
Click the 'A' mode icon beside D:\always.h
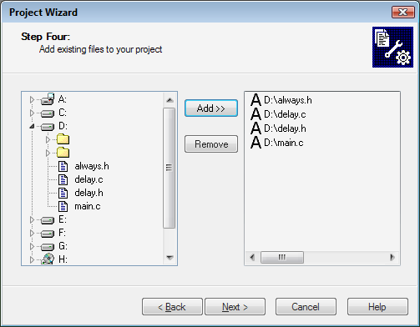(x=256, y=100)
